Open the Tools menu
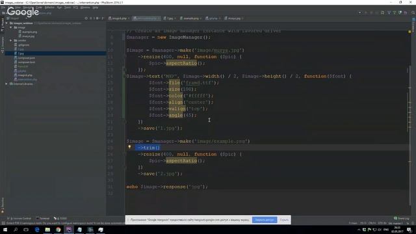 tap(68, 7)
